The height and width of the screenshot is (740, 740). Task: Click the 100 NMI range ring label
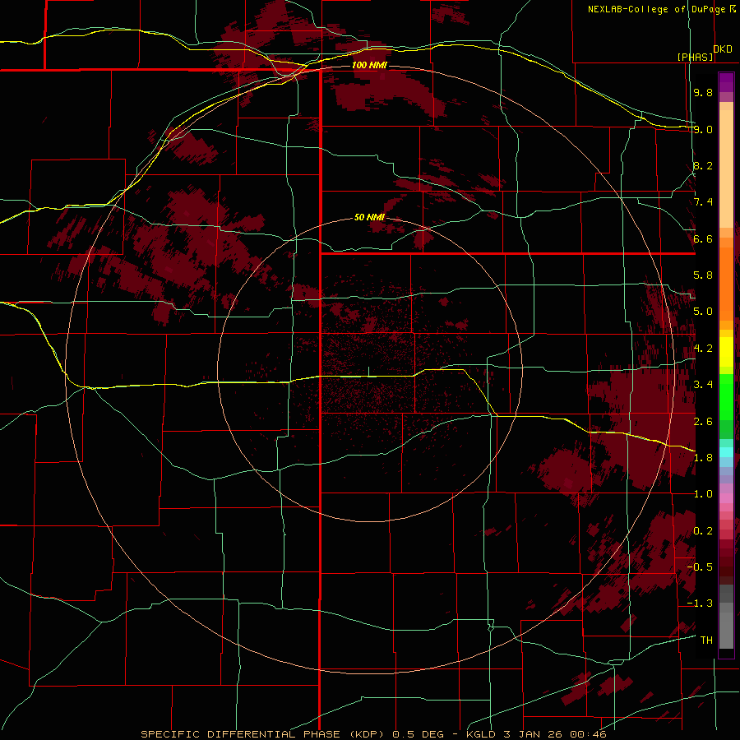point(369,65)
